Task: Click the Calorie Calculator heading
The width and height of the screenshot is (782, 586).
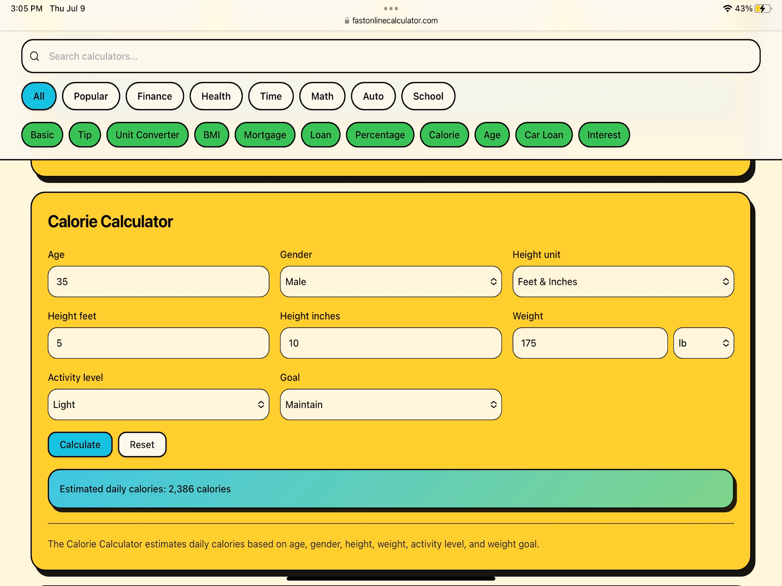Action: (x=110, y=221)
